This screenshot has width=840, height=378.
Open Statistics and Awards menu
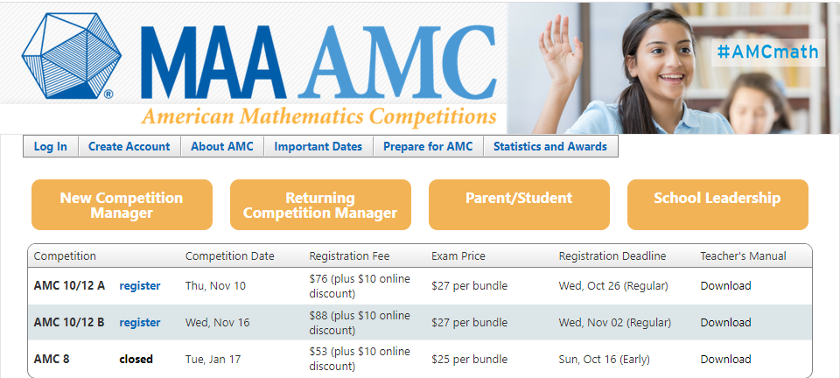point(549,146)
